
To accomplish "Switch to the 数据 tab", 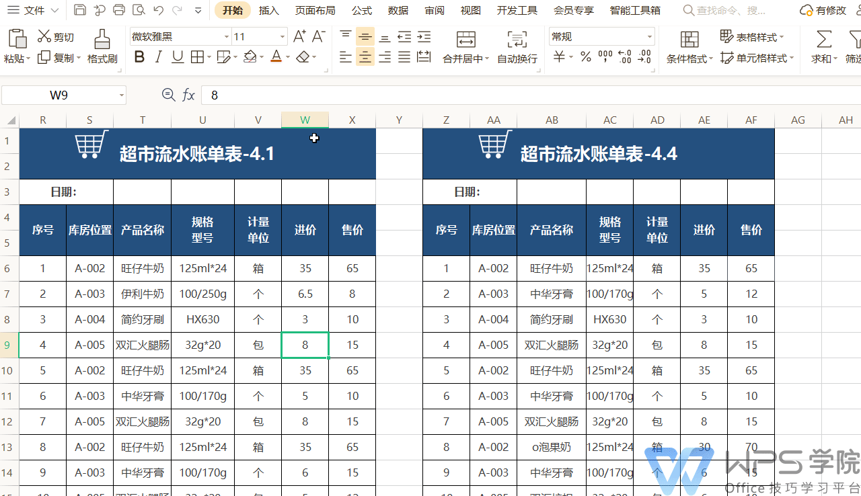I will [398, 10].
